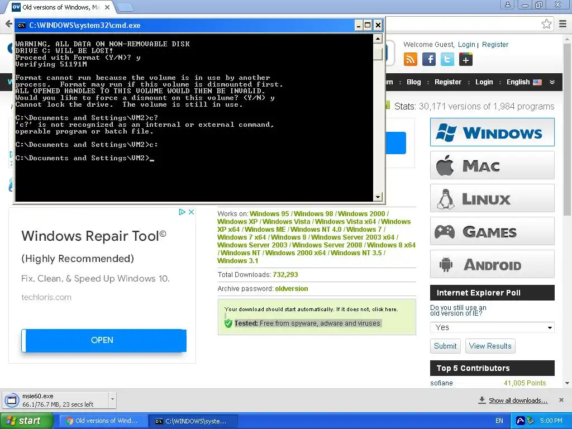
Task: Open a new Chrome tab
Action: point(125,7)
